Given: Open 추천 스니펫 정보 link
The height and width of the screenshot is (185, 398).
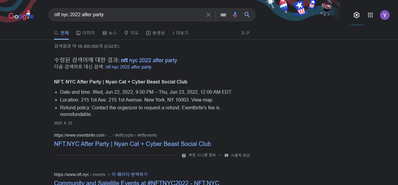Looking at the screenshot, I should pos(202,155).
